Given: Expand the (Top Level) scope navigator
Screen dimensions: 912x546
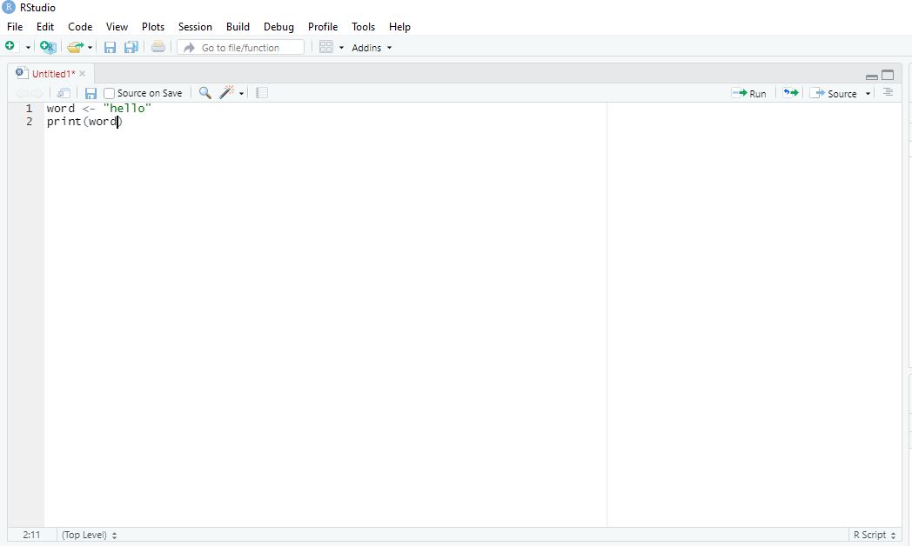Looking at the screenshot, I should click(89, 535).
